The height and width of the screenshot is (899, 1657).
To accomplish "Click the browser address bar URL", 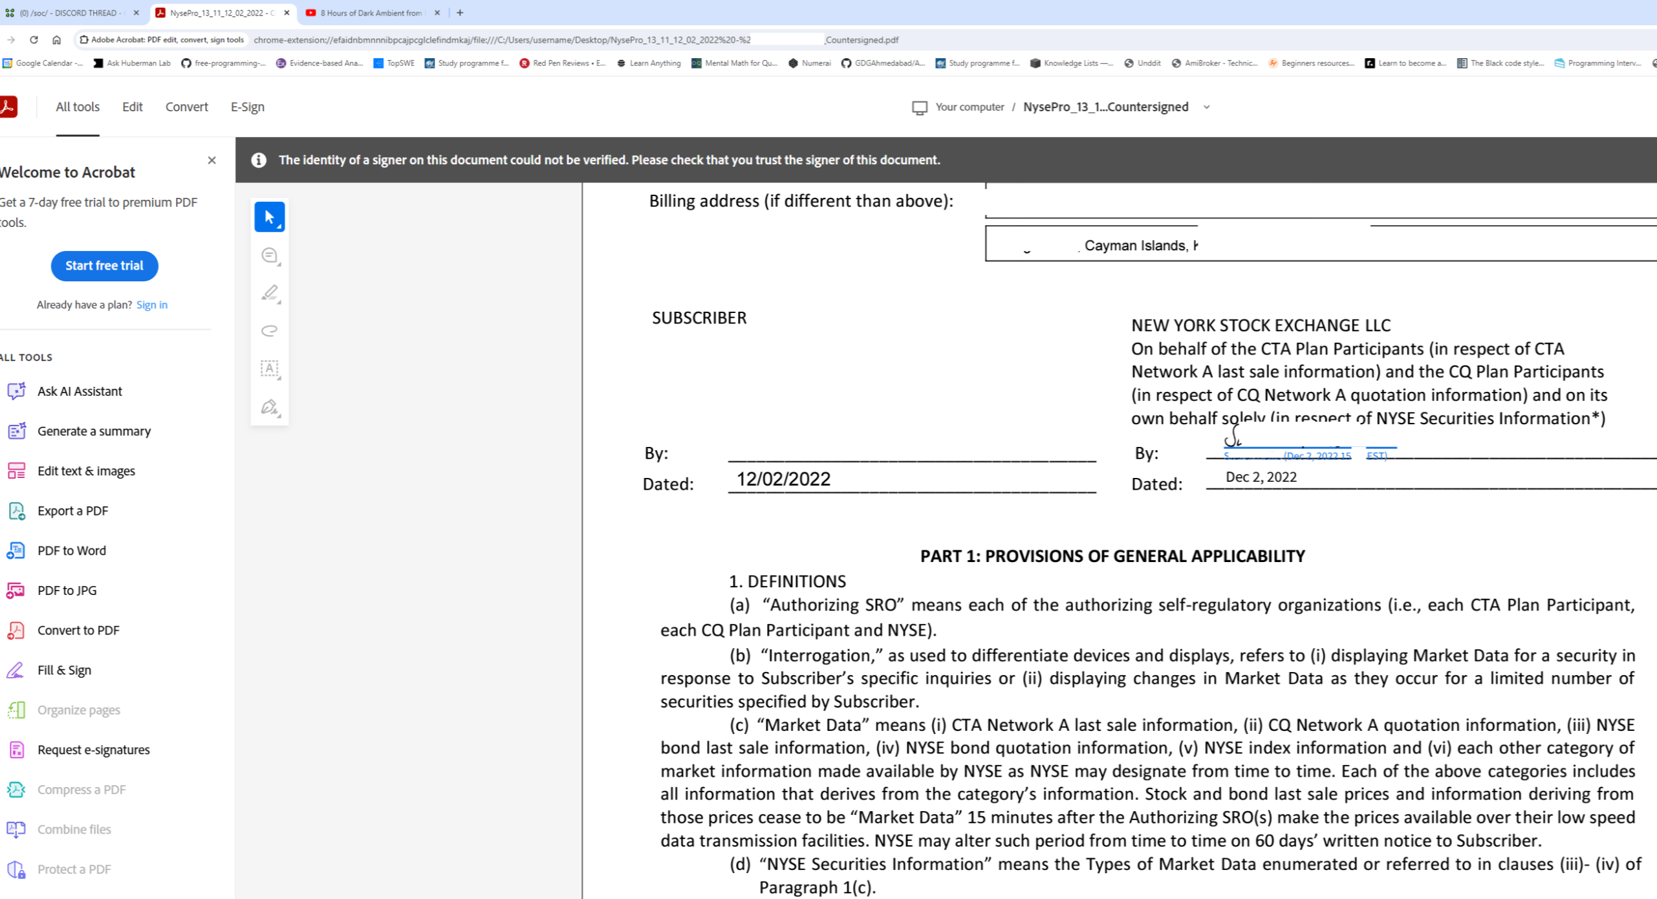I will [x=576, y=40].
